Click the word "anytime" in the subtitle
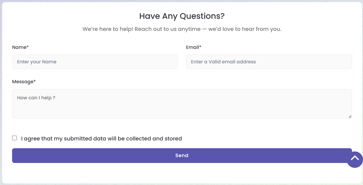The width and height of the screenshot is (363, 185). point(189,29)
